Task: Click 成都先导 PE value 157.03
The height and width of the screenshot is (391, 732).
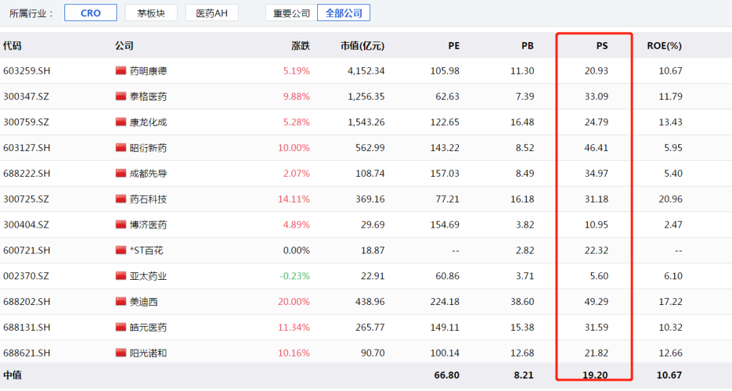Action: pyautogui.click(x=445, y=173)
